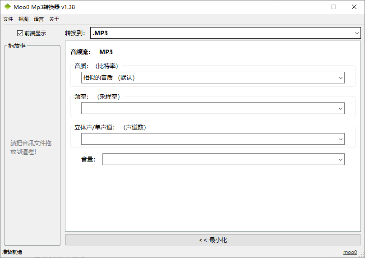Open the 语言 menu
This screenshot has width=365, height=258.
[39, 19]
